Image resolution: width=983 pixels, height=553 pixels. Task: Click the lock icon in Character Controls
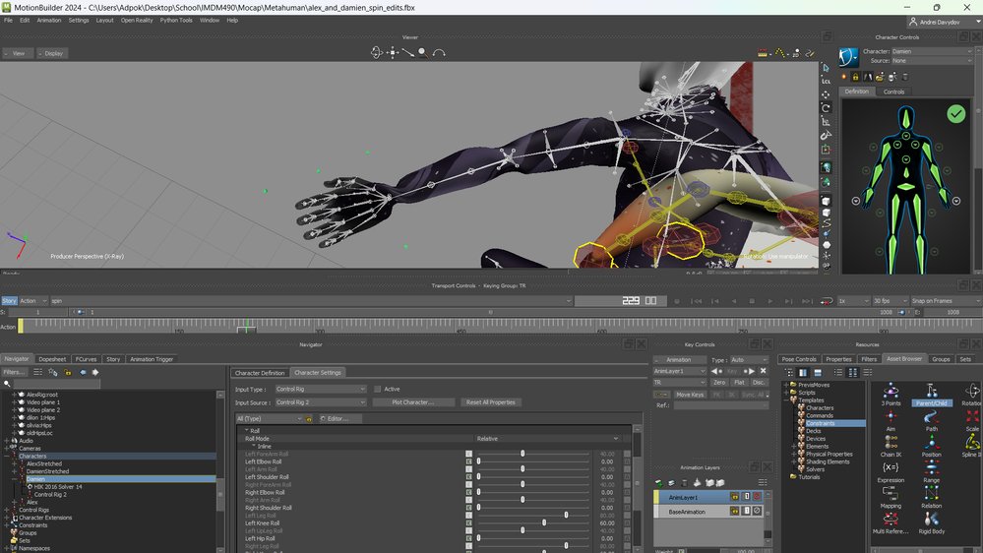(855, 77)
